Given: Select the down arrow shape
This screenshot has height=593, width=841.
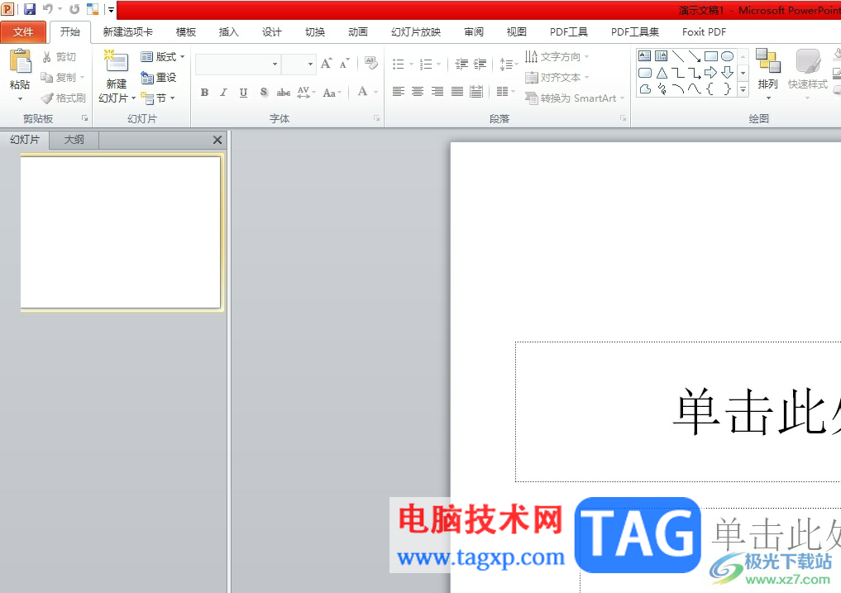Looking at the screenshot, I should [727, 73].
